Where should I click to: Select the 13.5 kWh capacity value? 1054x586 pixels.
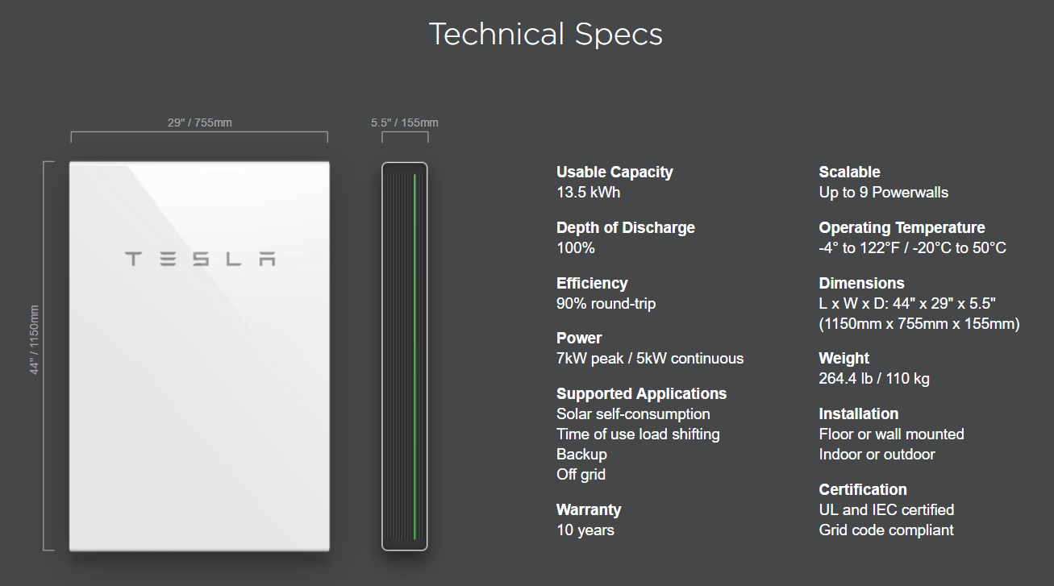[x=589, y=192]
